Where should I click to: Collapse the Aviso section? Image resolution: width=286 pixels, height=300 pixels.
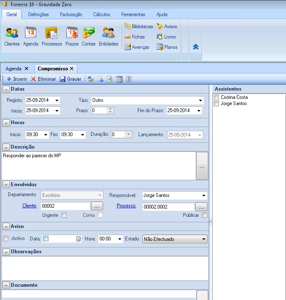tap(6, 226)
